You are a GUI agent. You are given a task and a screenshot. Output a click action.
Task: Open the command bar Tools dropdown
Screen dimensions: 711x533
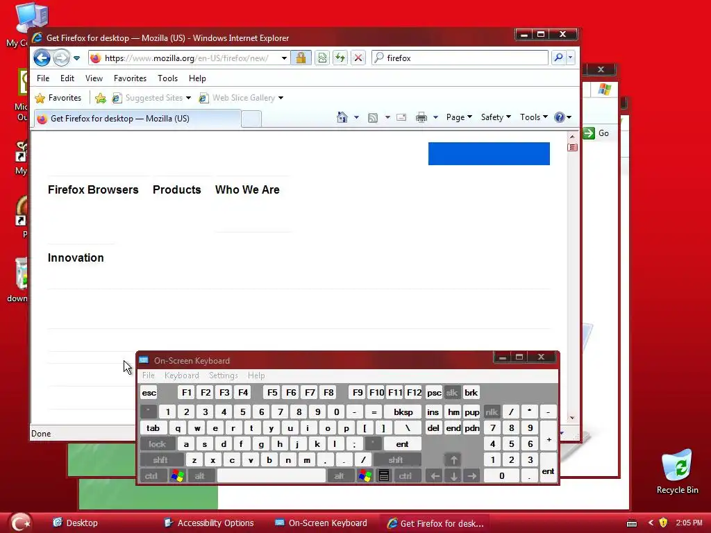tap(534, 117)
